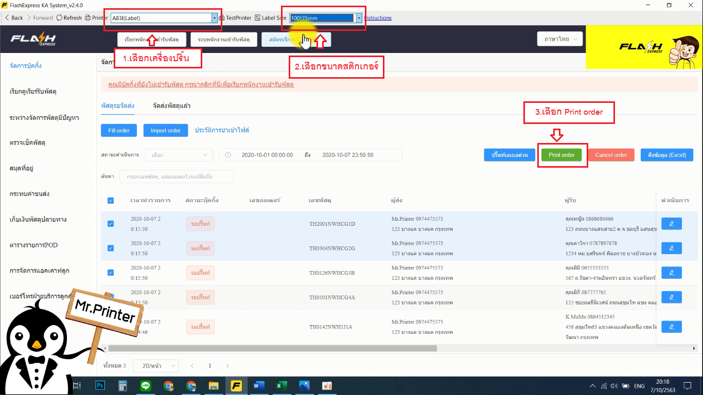
Task: Click edit icon for parcel TH2001NWHCG1D
Action: [x=671, y=223]
